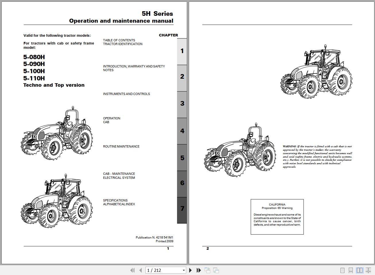Viewport: 375px width, 275px height.
Task: Go to the first page
Action: coord(132,270)
